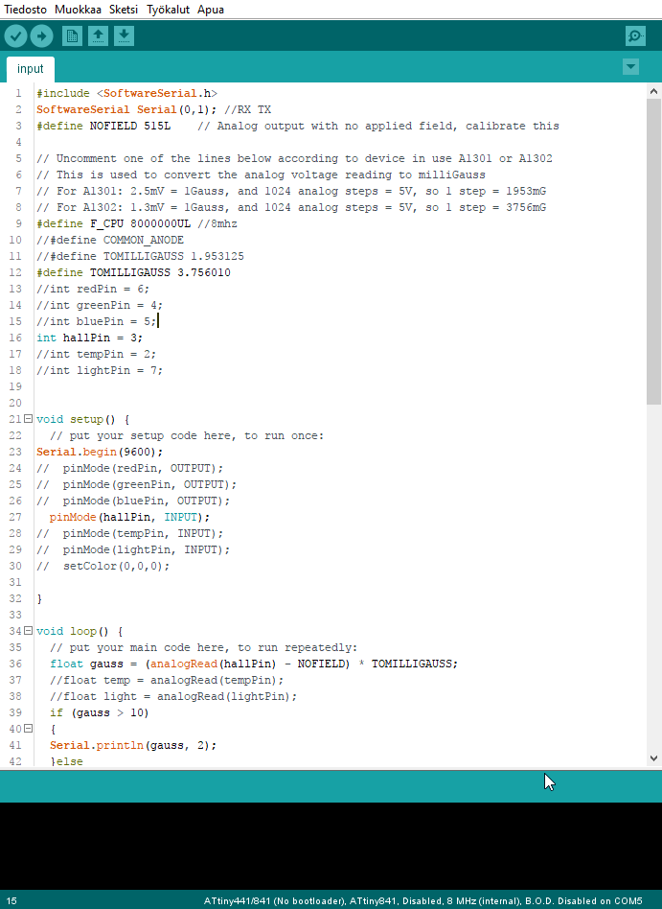Viewport: 662px width, 909px height.
Task: Create a new sketch with the page icon
Action: (73, 35)
